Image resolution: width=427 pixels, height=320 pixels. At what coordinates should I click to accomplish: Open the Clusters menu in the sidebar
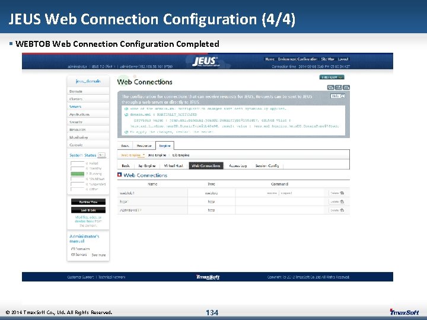[88, 99]
